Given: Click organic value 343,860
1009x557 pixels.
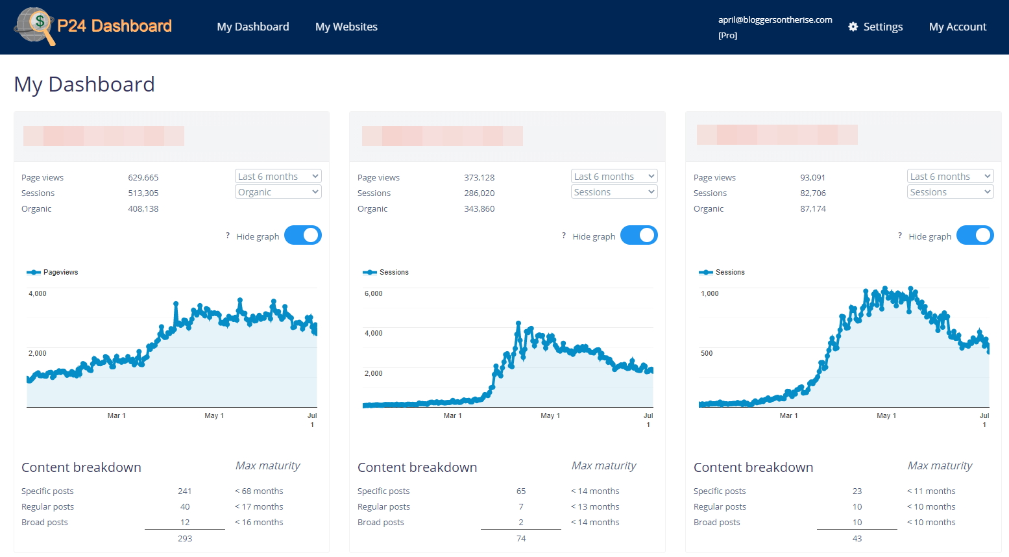Looking at the screenshot, I should [x=480, y=208].
